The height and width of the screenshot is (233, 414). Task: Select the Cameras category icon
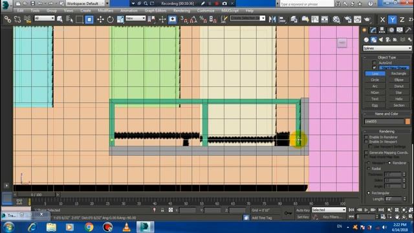point(388,39)
